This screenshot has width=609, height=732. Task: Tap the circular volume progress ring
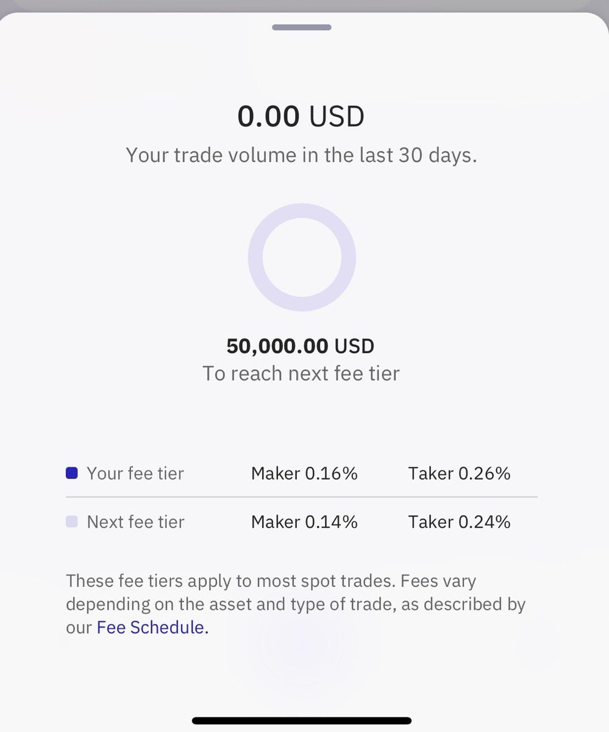pos(302,257)
